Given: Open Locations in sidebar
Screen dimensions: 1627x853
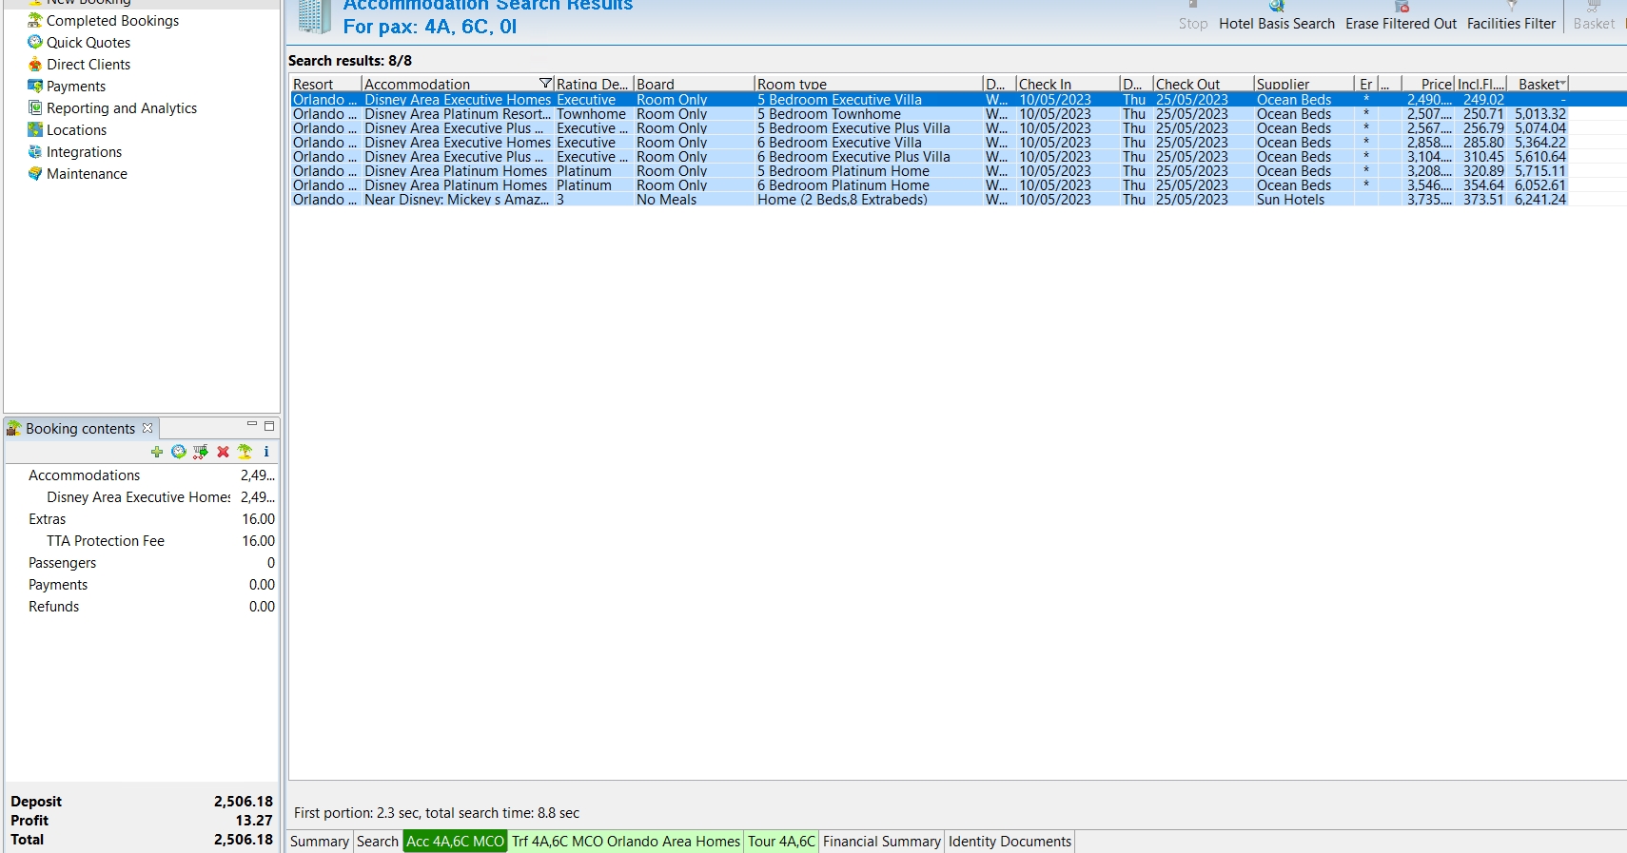Looking at the screenshot, I should point(76,129).
